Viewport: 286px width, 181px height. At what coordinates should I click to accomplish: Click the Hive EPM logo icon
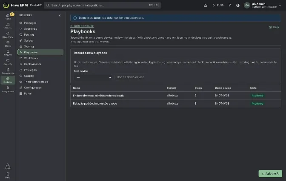[x=6, y=5]
